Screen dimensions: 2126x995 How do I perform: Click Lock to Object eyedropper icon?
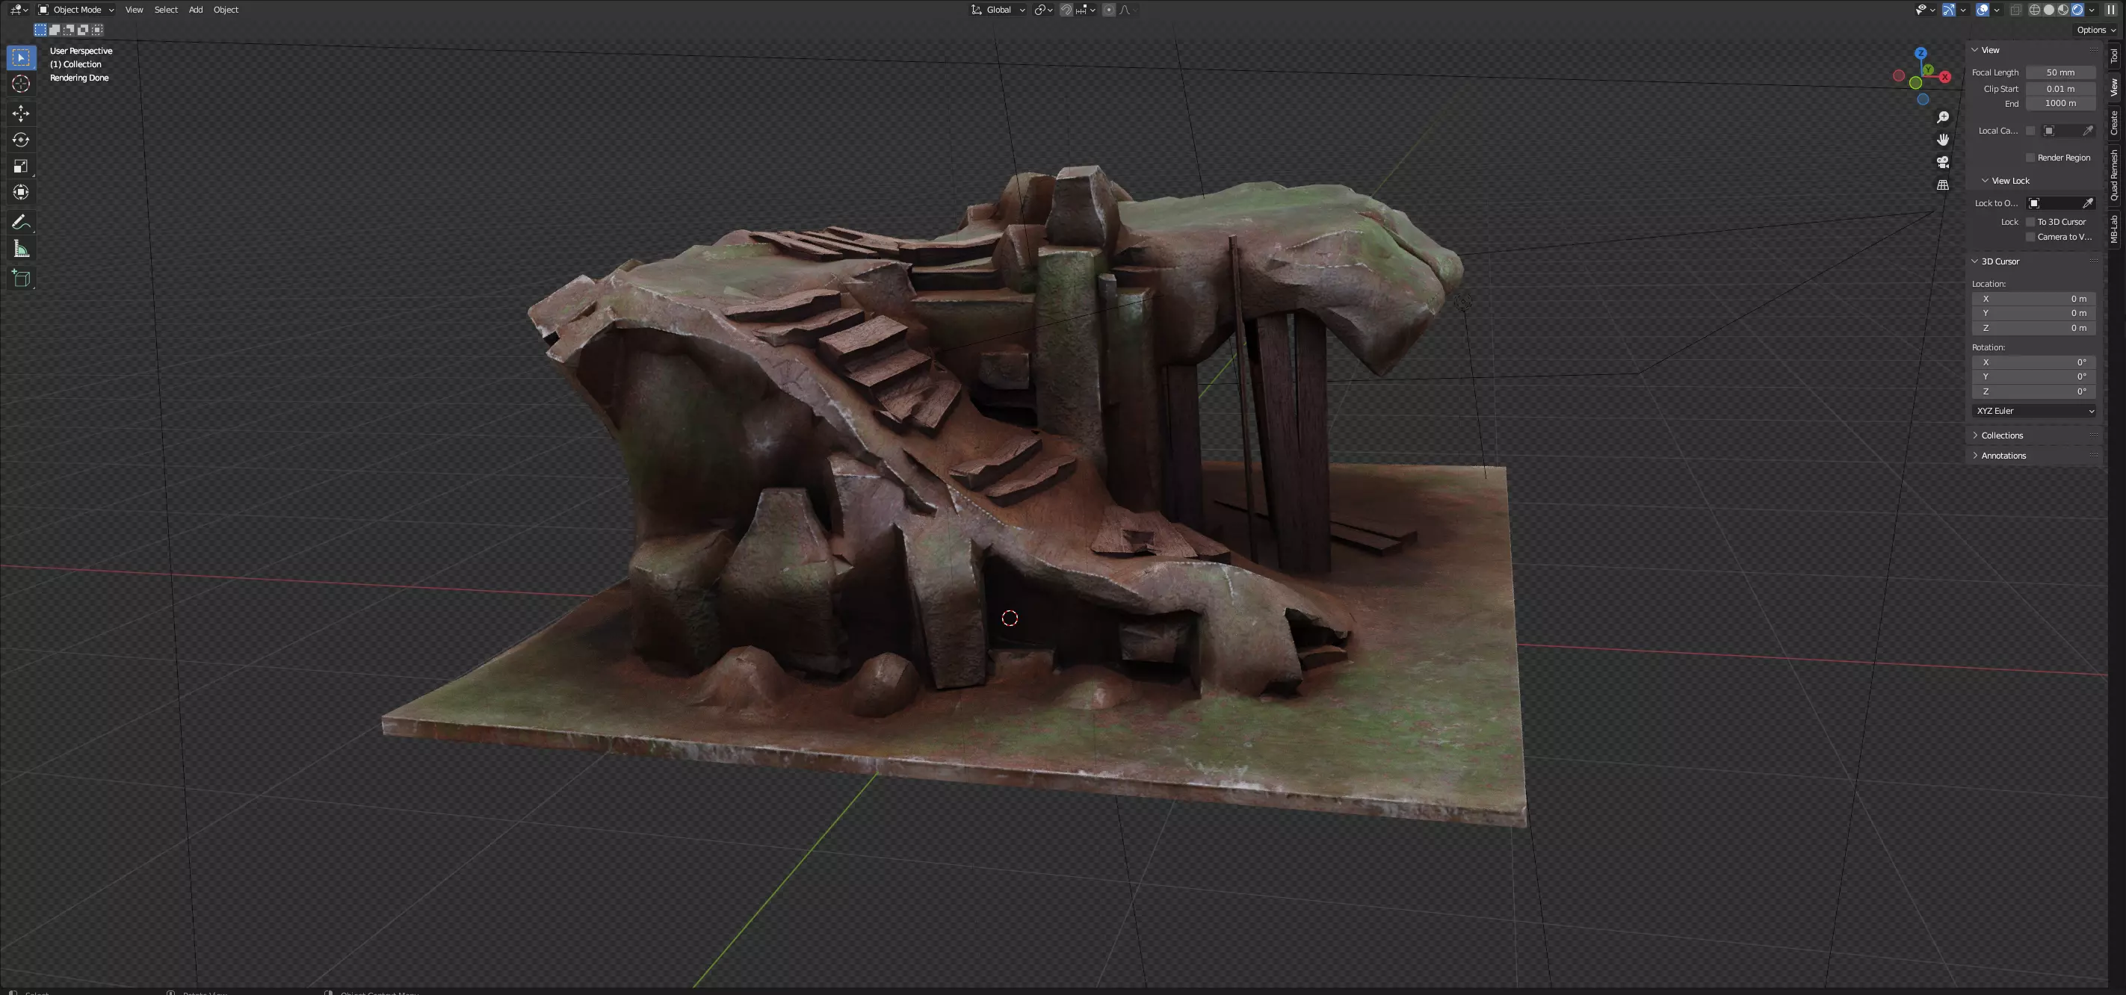pyautogui.click(x=2088, y=203)
